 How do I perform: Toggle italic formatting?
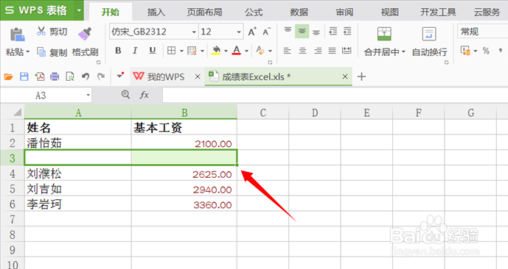[135, 51]
